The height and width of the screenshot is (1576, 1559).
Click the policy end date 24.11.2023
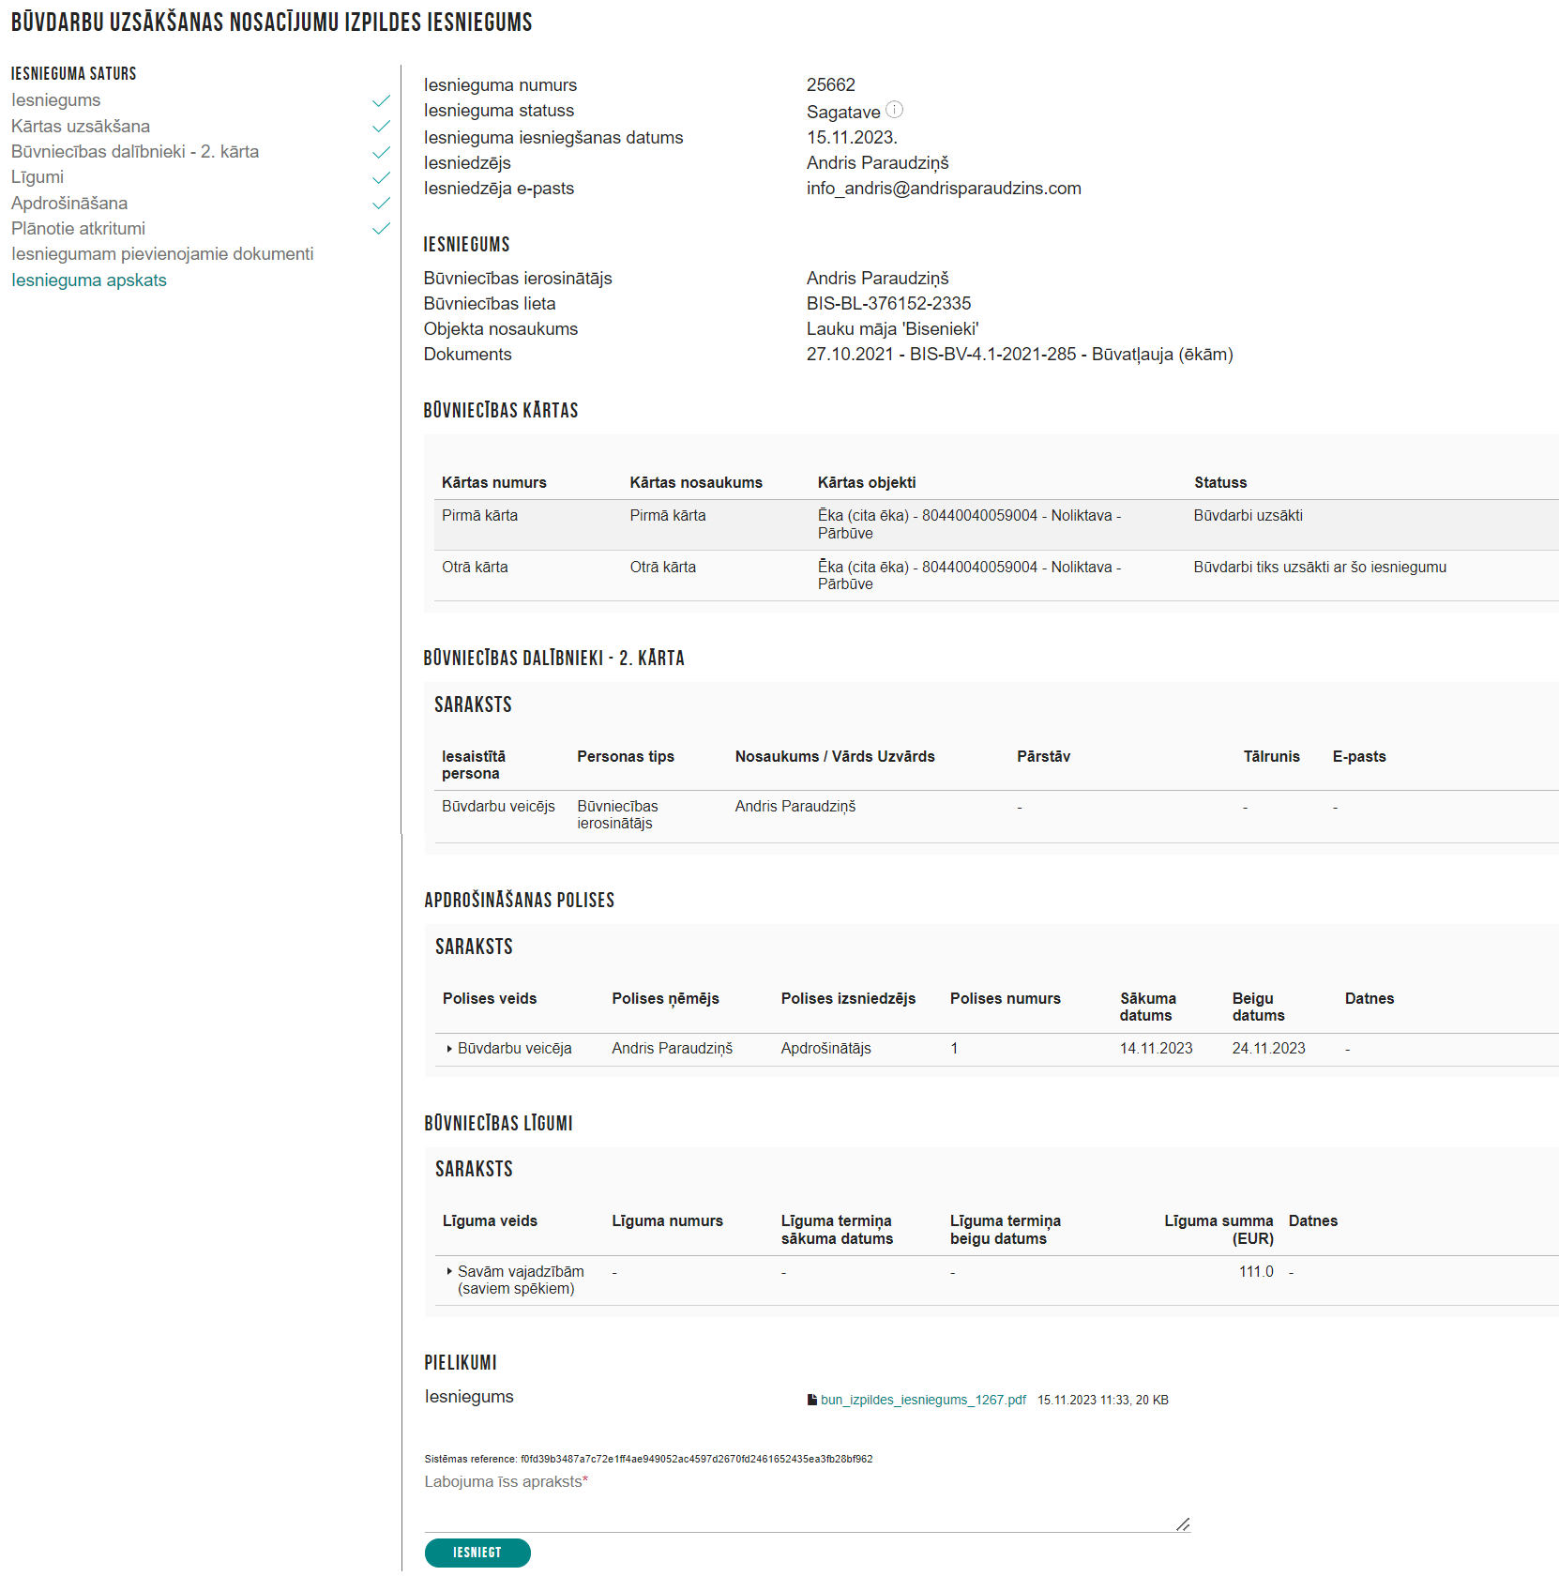coord(1268,1049)
